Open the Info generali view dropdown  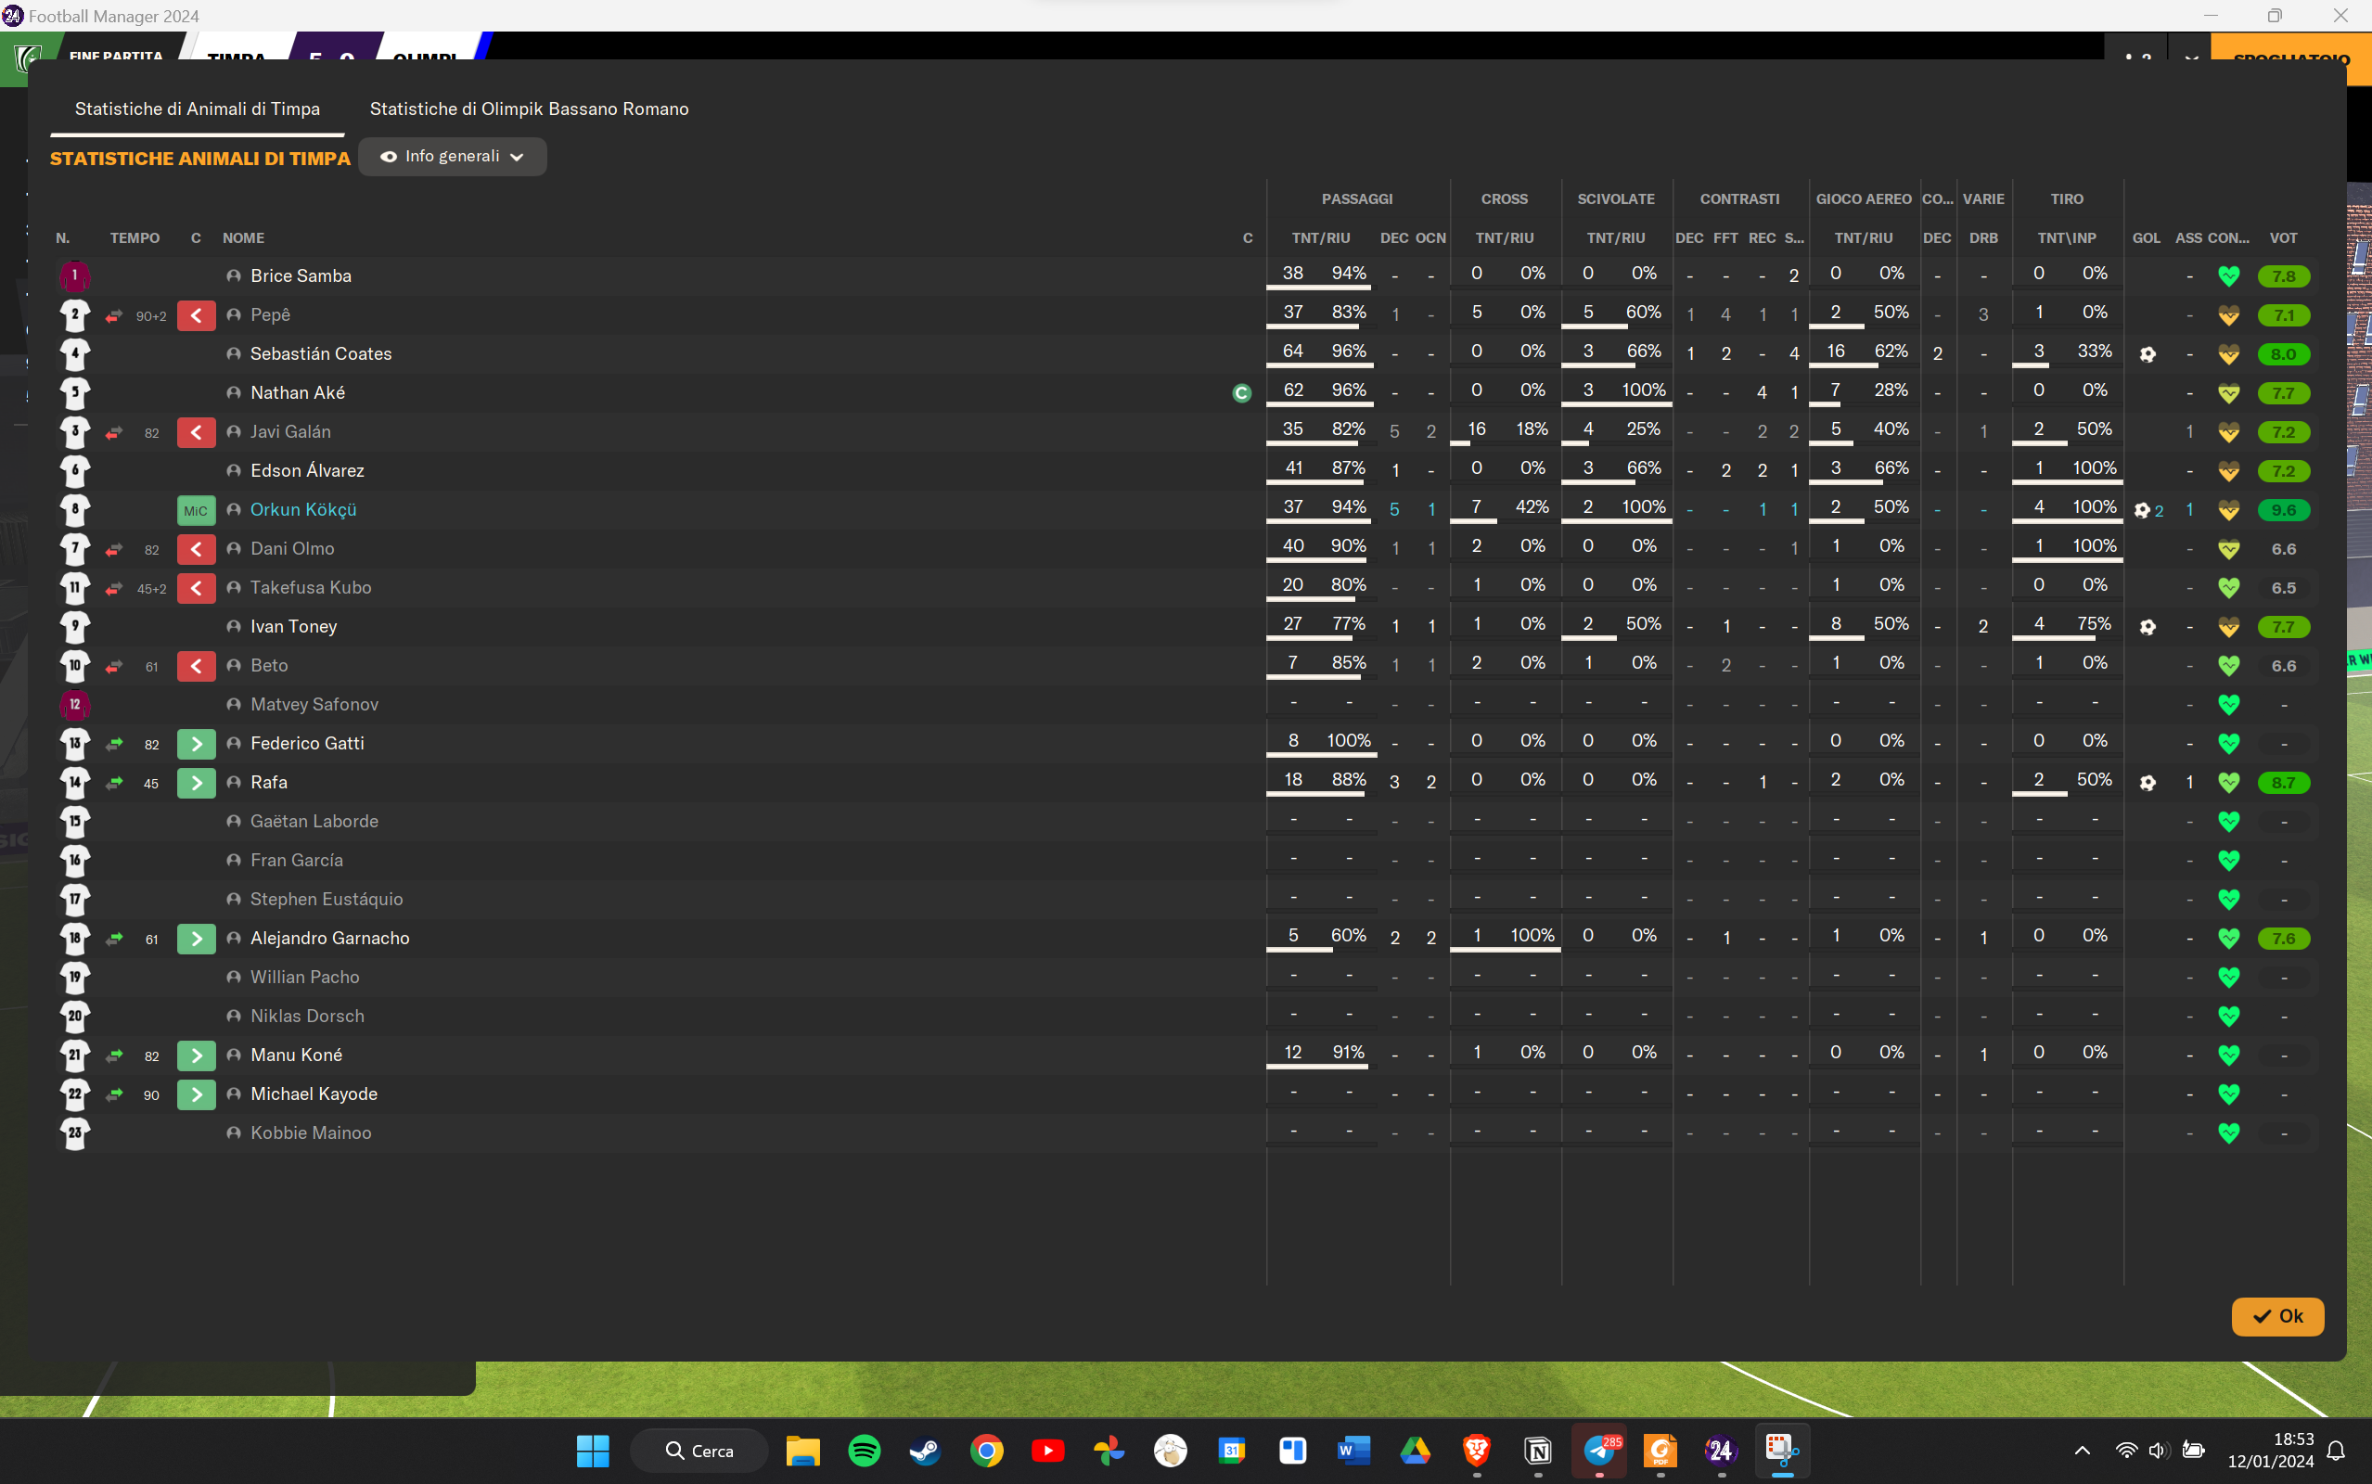(453, 157)
